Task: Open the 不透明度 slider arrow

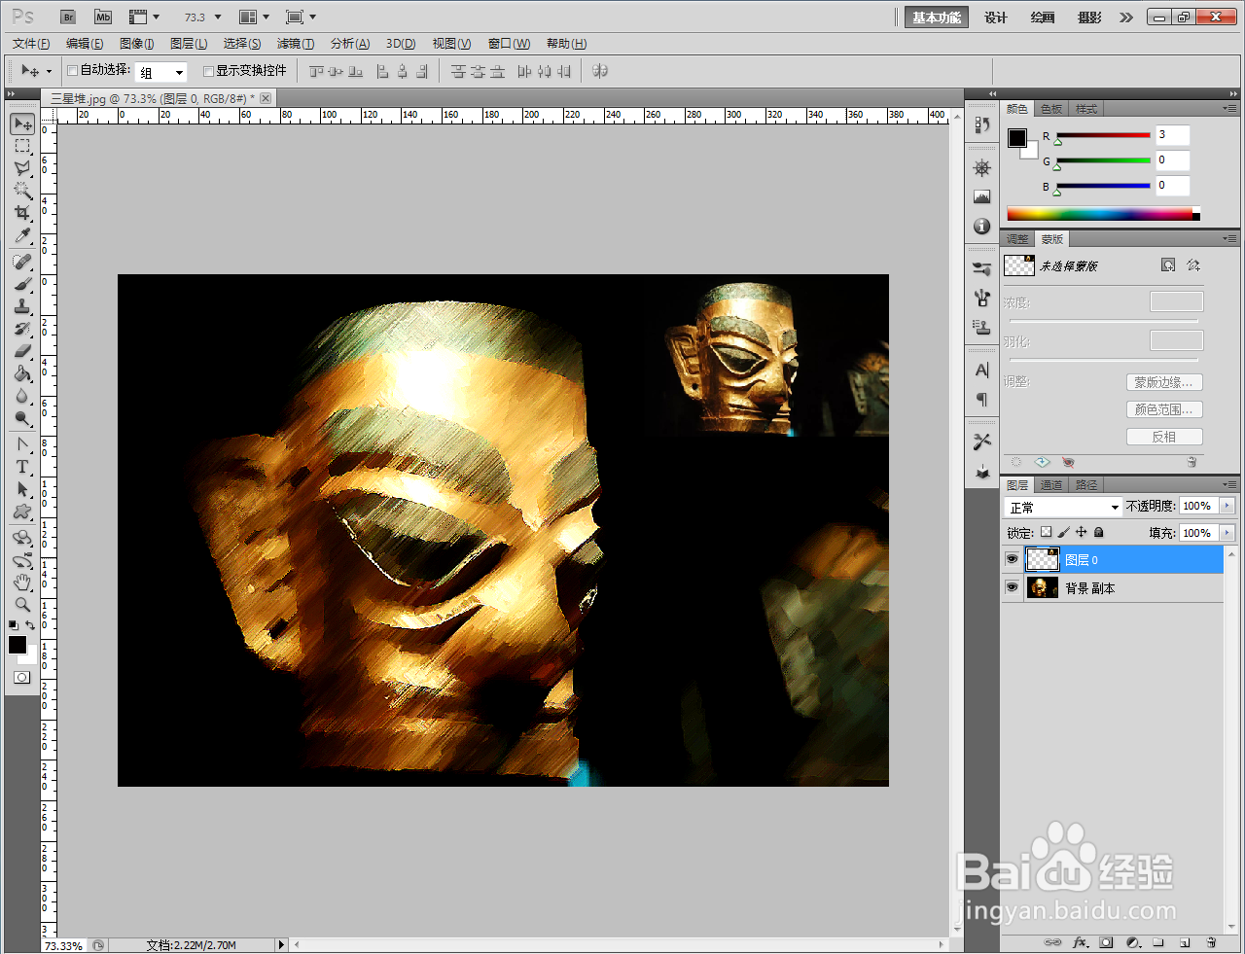Action: pyautogui.click(x=1227, y=506)
